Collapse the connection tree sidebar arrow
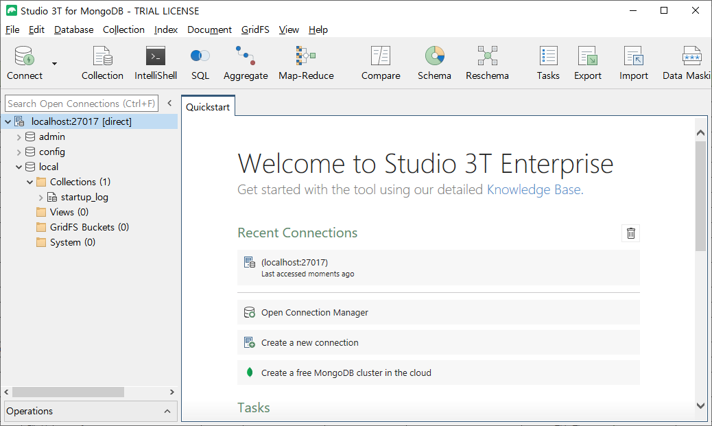712x426 pixels. tap(169, 103)
